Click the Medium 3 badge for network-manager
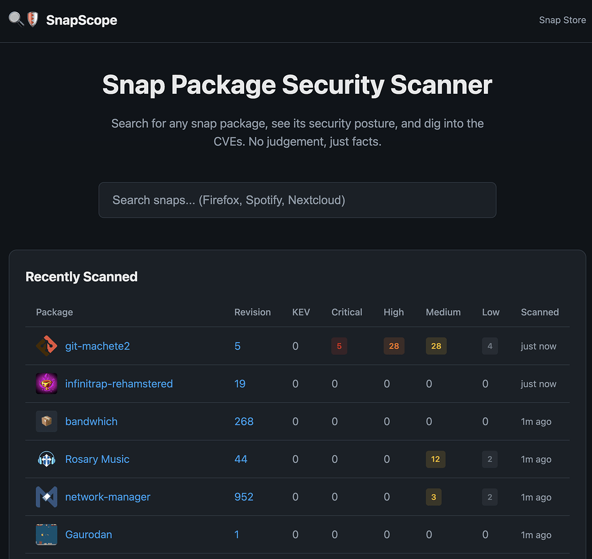The image size is (592, 559). [433, 497]
